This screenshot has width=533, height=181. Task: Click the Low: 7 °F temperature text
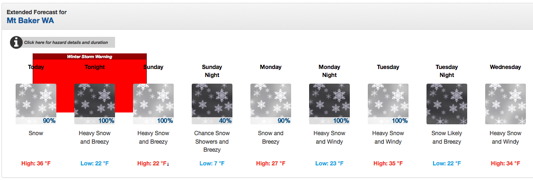212,164
